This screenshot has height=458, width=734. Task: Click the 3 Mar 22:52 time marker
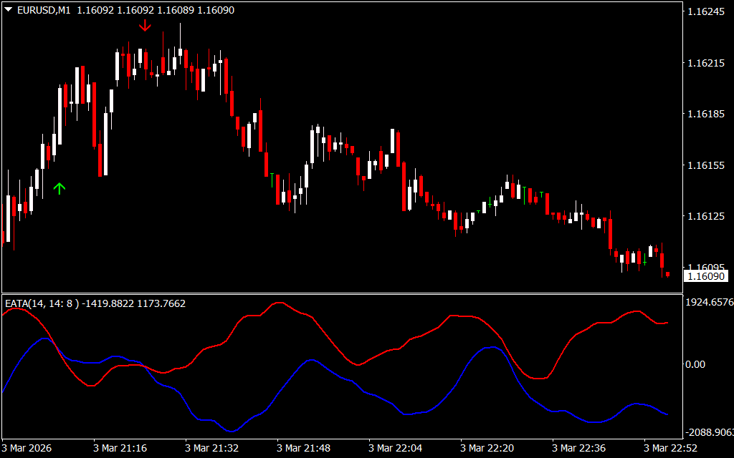(x=670, y=448)
